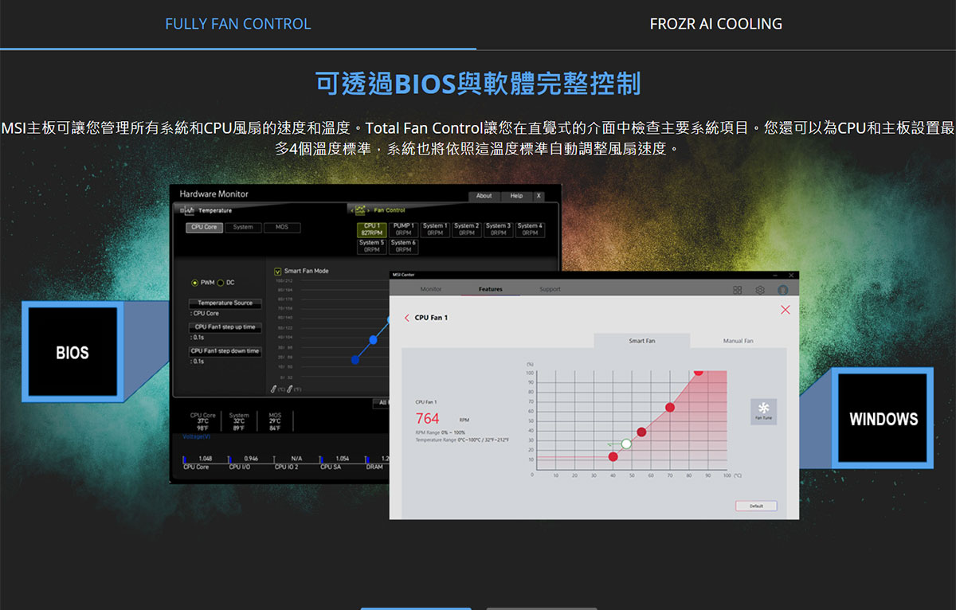Screen dimensions: 956x610
Task: Open the Monitor tab in MSI Center
Action: (x=431, y=289)
